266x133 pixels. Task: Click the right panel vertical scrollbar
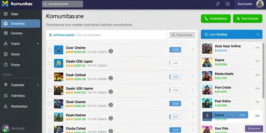point(263,70)
